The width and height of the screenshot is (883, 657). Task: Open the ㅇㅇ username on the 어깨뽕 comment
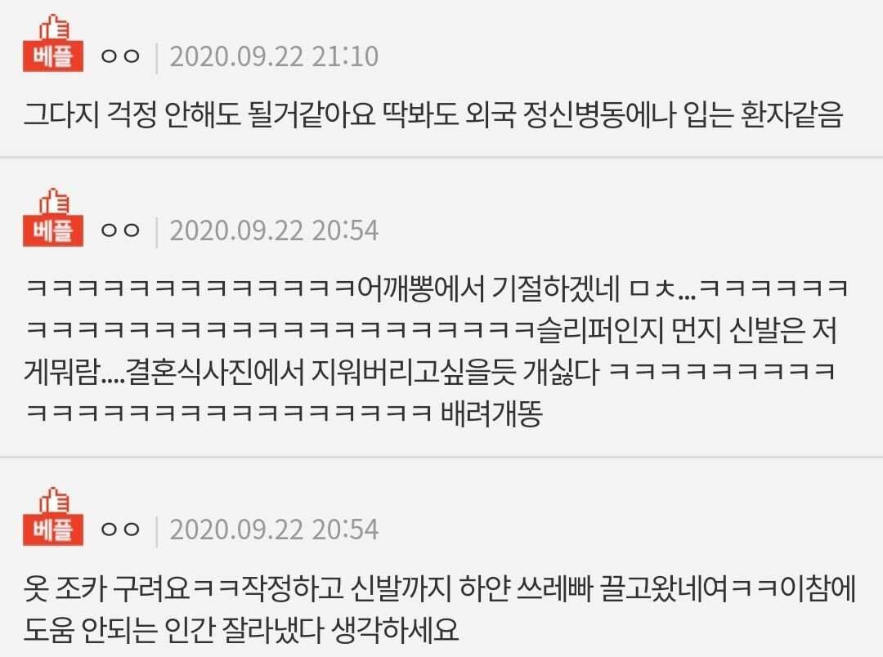[120, 230]
